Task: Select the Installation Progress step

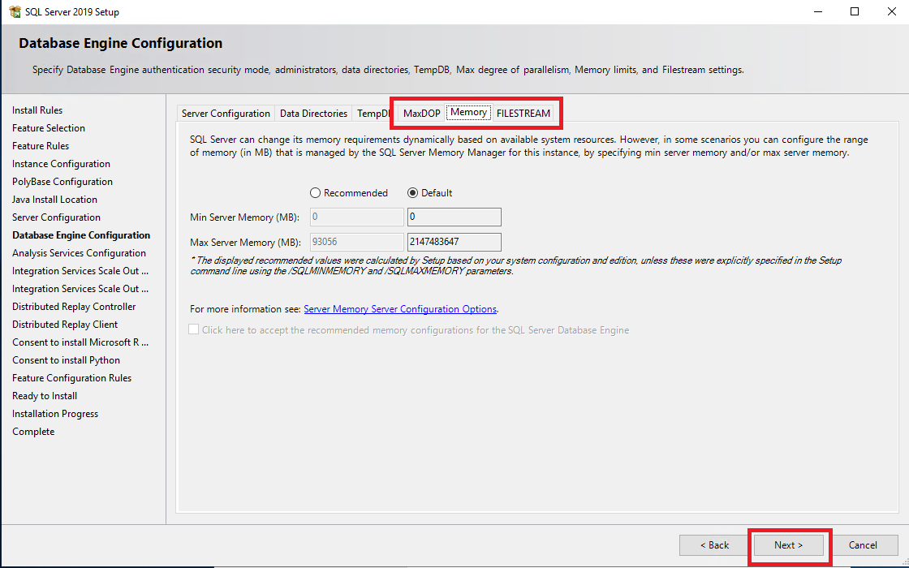Action: point(55,414)
